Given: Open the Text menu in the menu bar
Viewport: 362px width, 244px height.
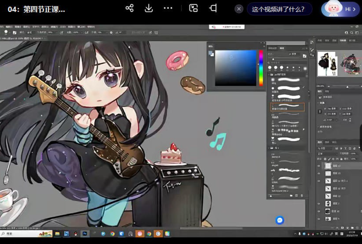Looking at the screenshot, I should (36, 27).
